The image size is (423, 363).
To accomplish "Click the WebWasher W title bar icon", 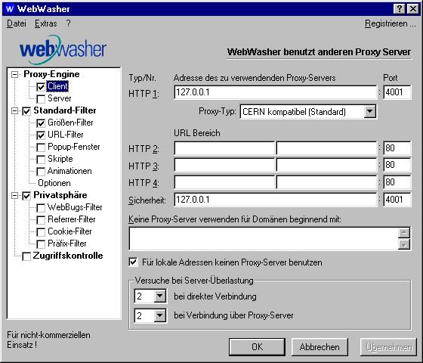I will tap(9, 8).
